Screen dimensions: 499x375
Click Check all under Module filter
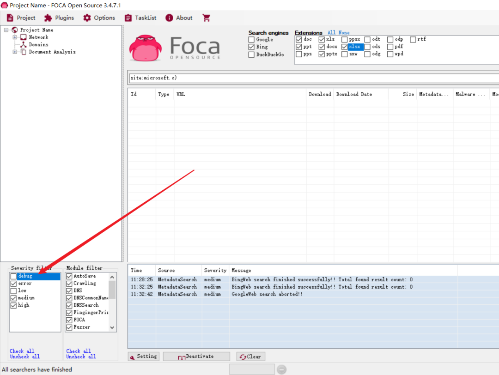(x=79, y=351)
